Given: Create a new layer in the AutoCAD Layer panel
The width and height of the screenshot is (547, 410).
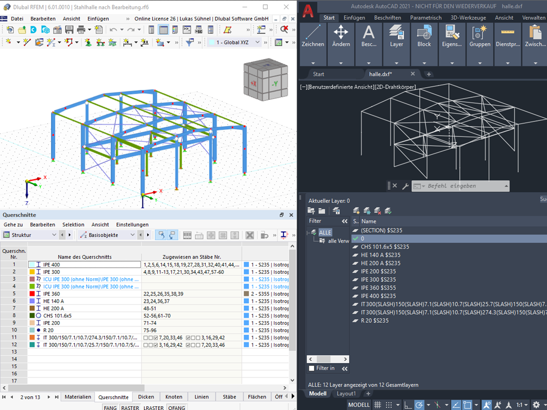Looking at the screenshot, I should [356, 211].
